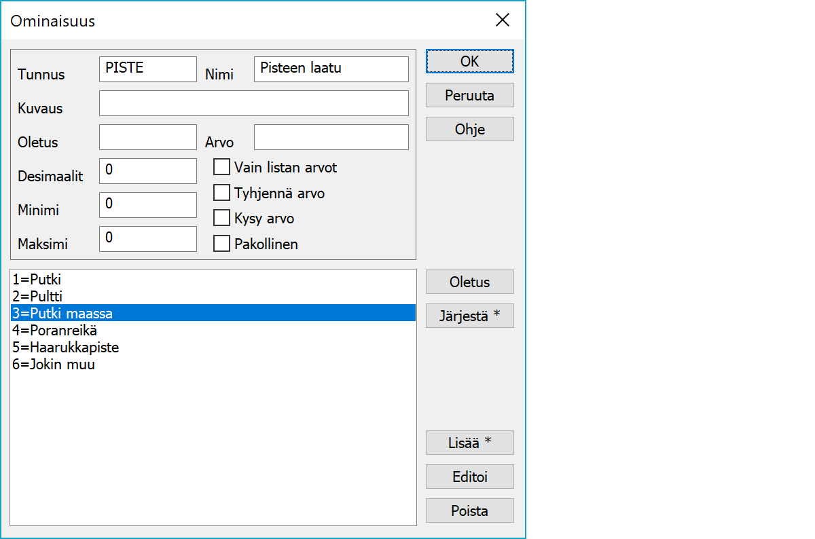Focus the Nimi text field
Viewport: 815px width, 539px height.
[x=331, y=69]
